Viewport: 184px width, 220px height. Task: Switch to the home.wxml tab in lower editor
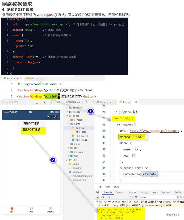(x=104, y=102)
